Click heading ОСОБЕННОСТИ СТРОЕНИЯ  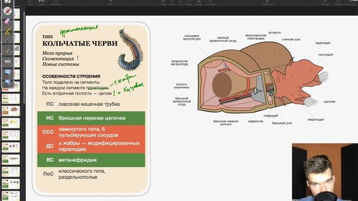(71, 76)
